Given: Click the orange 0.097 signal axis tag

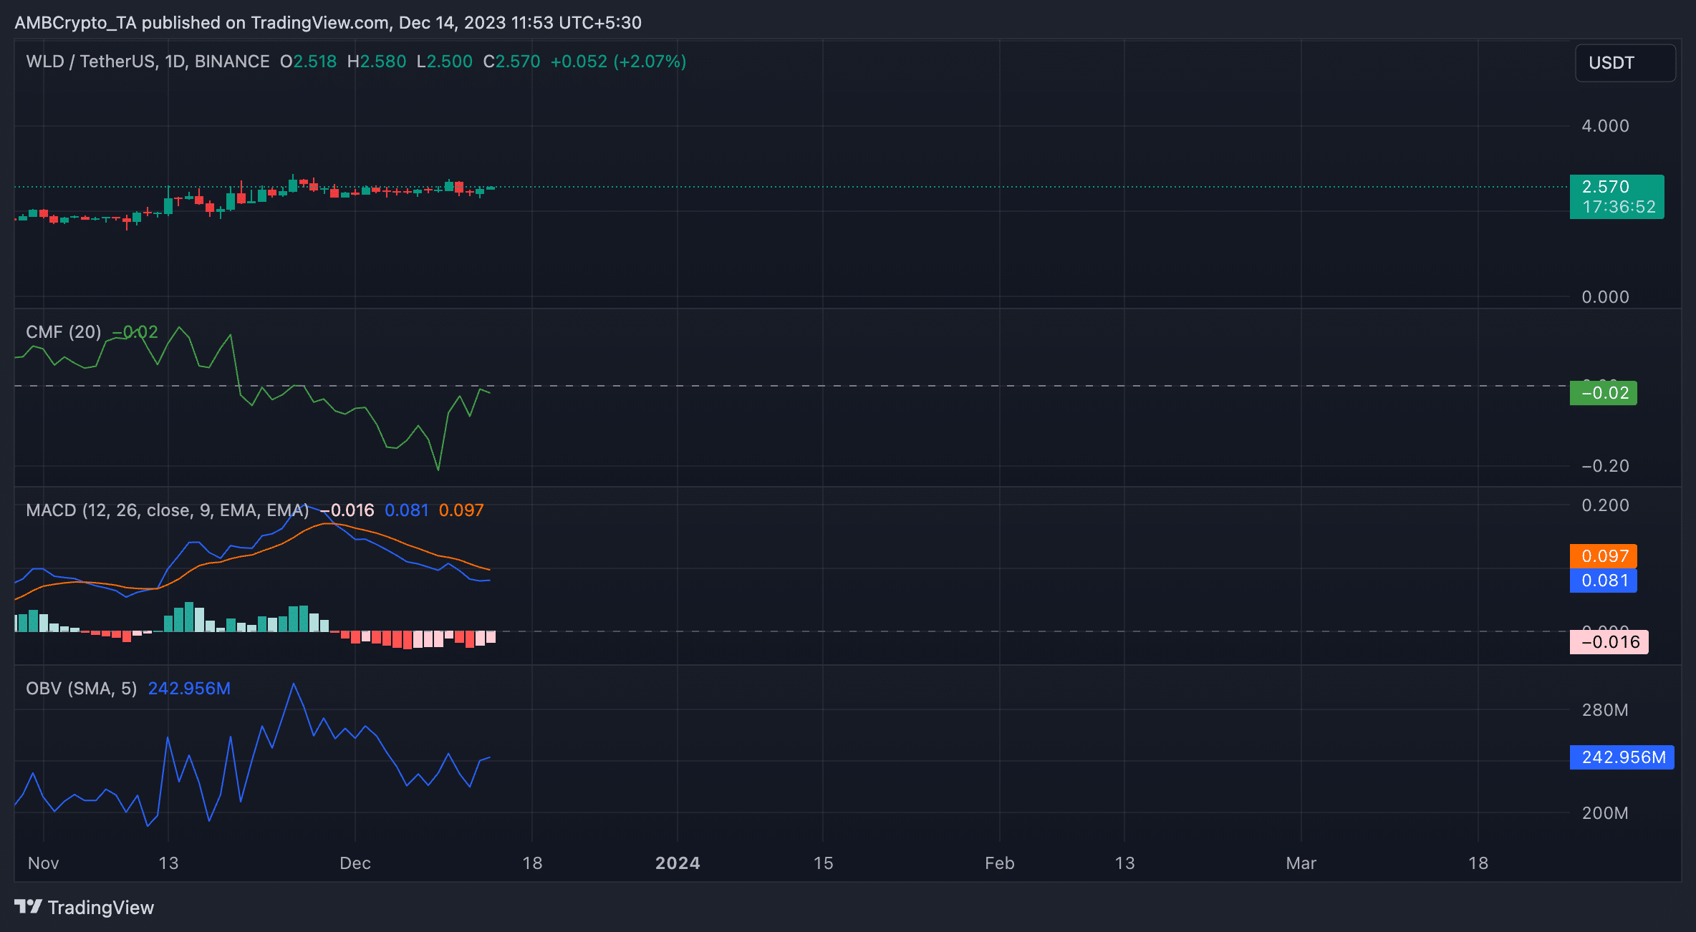Looking at the screenshot, I should (1604, 556).
